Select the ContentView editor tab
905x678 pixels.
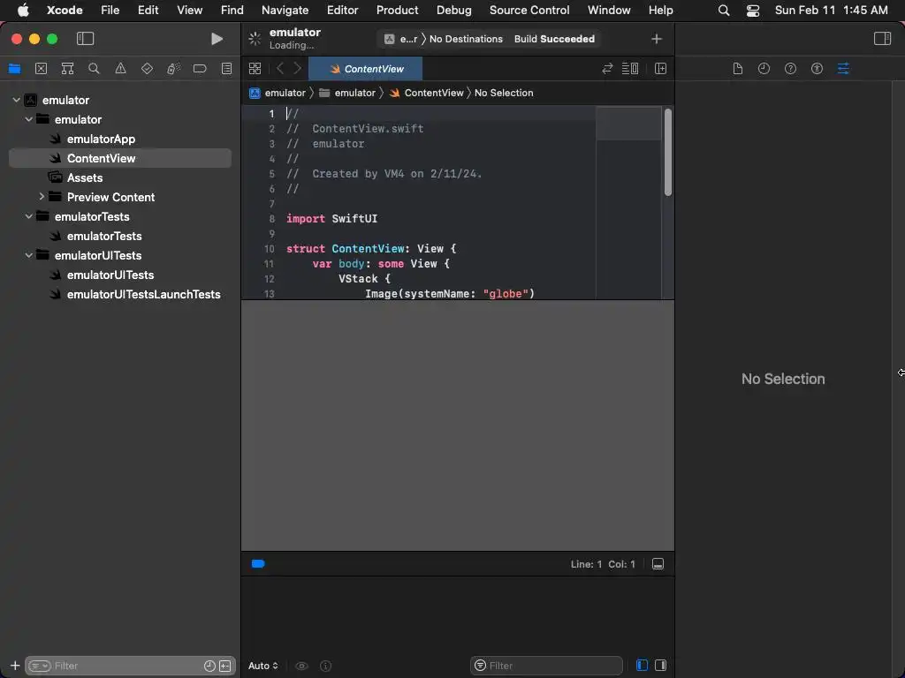coord(366,69)
